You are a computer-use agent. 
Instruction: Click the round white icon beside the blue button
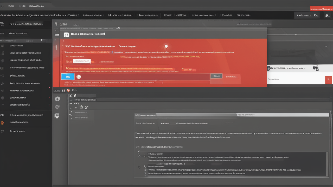point(79,77)
